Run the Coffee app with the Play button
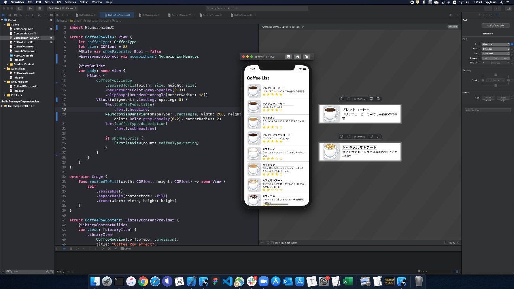Viewport: 514px width, 289px height. pyautogui.click(x=30, y=8)
